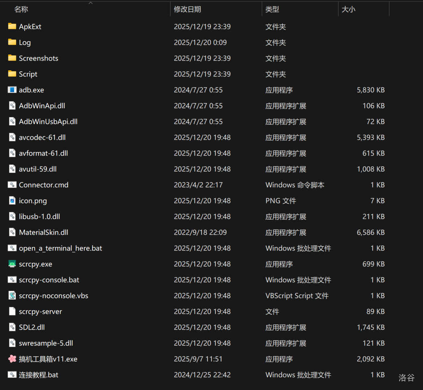Select the open_a_terminal_here.bat file name
423x390 pixels.
60,248
